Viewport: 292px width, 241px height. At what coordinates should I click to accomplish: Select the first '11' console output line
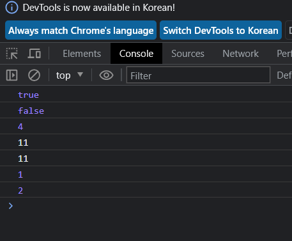click(146, 142)
